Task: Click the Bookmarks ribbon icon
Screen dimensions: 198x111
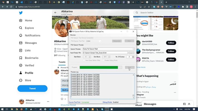Action: [21, 58]
